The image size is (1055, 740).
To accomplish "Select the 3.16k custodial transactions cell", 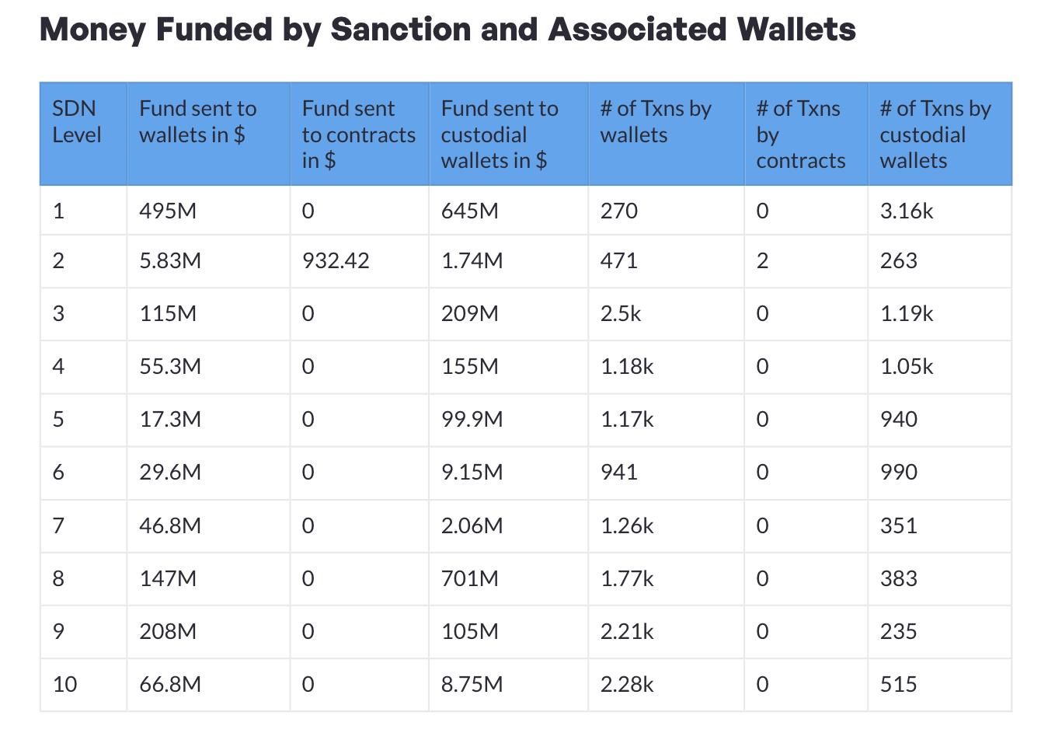I will [x=907, y=211].
